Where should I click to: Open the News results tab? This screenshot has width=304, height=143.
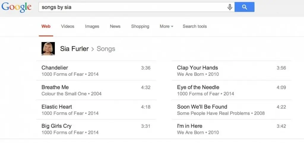click(115, 26)
